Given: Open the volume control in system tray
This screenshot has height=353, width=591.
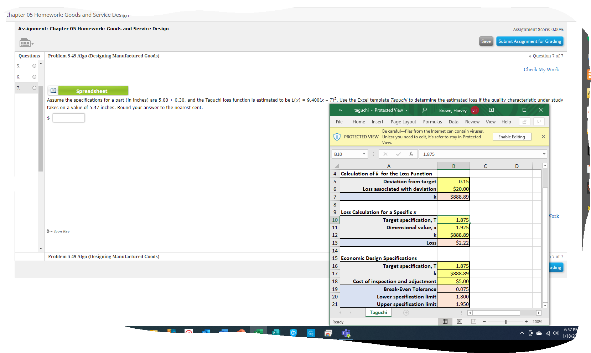Looking at the screenshot, I should pos(556,333).
